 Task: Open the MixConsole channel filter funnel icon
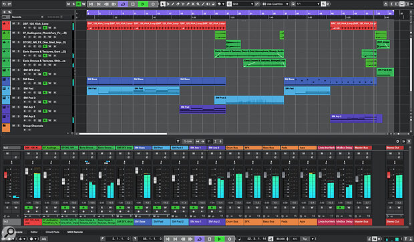coord(178,141)
